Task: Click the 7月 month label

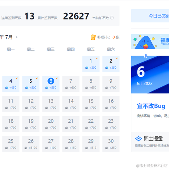Action: point(9,37)
